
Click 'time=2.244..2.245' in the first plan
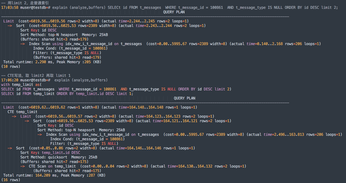point(137,21)
